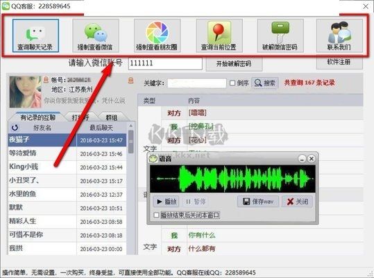Select friend 小丑哭了、 in the list
Viewport: 374px width, 278px height.
42,180
